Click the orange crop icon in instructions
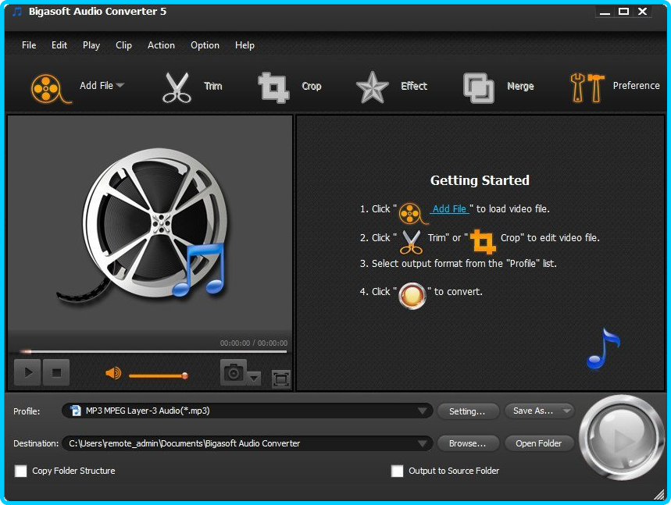Image resolution: width=671 pixels, height=505 pixels. coord(483,242)
